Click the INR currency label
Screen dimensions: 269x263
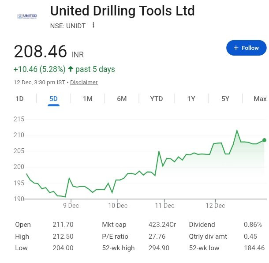tap(78, 55)
